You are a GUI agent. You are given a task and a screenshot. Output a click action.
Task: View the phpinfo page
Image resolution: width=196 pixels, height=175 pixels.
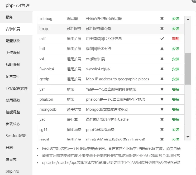pos(12,171)
